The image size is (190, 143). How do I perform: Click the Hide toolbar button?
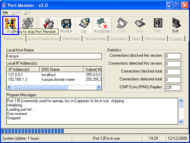[x=158, y=25]
